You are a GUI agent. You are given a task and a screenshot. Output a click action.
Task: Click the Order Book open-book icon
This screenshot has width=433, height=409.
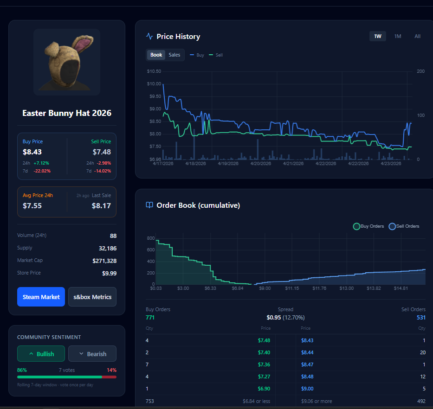click(x=149, y=205)
